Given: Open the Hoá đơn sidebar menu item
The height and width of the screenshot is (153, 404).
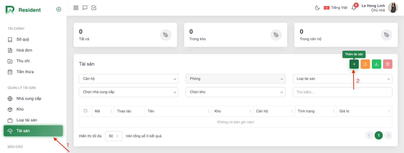Looking at the screenshot, I should (24, 50).
